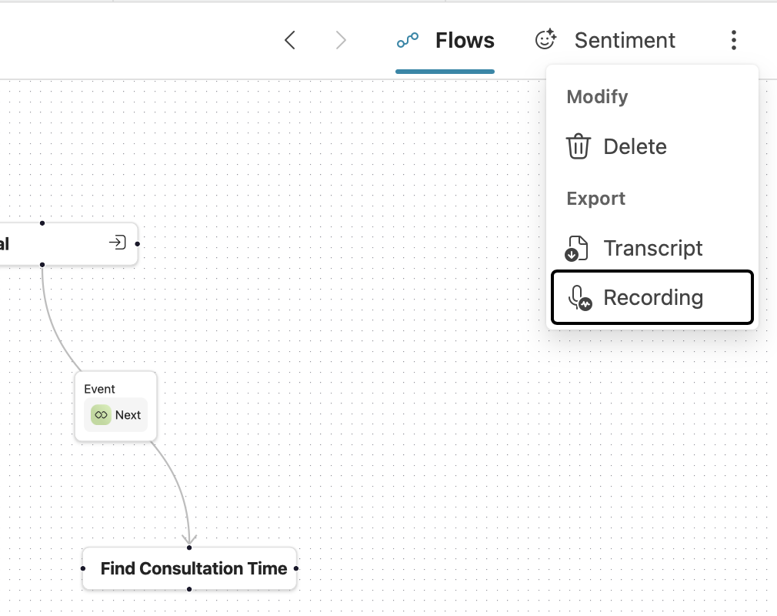Viewport: 777px width, 616px height.
Task: Click the trash can icon beside Delete
Action: tap(579, 146)
